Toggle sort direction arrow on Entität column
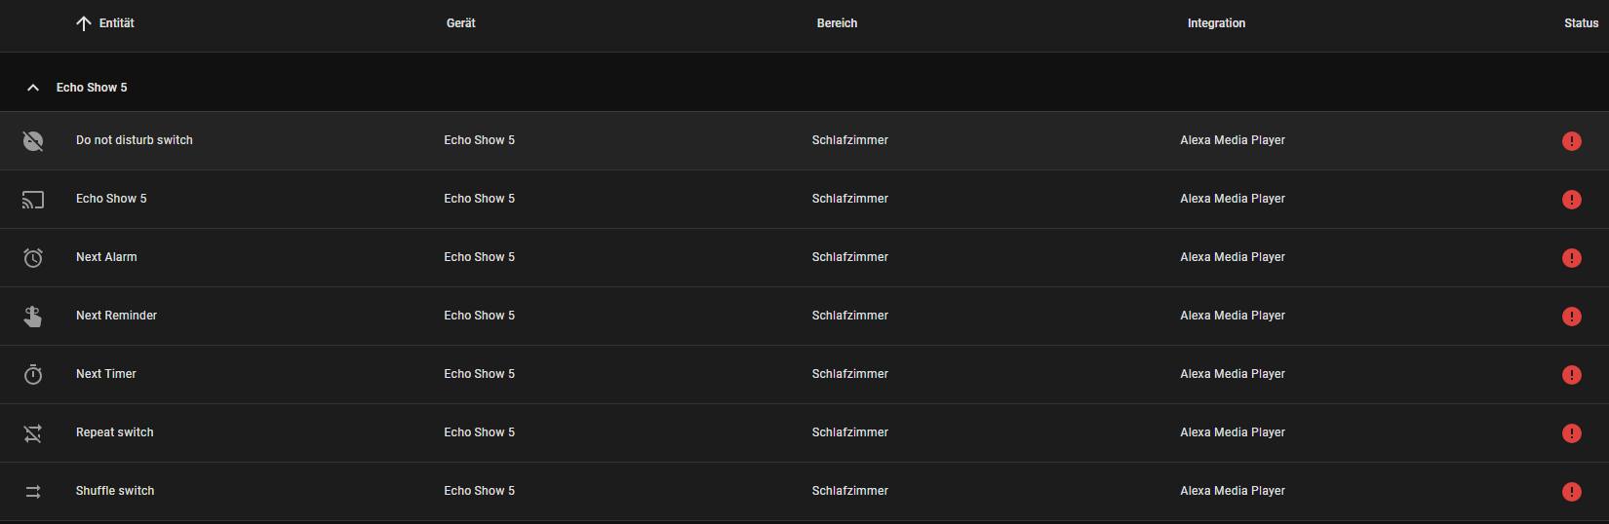This screenshot has height=524, width=1609. [84, 23]
